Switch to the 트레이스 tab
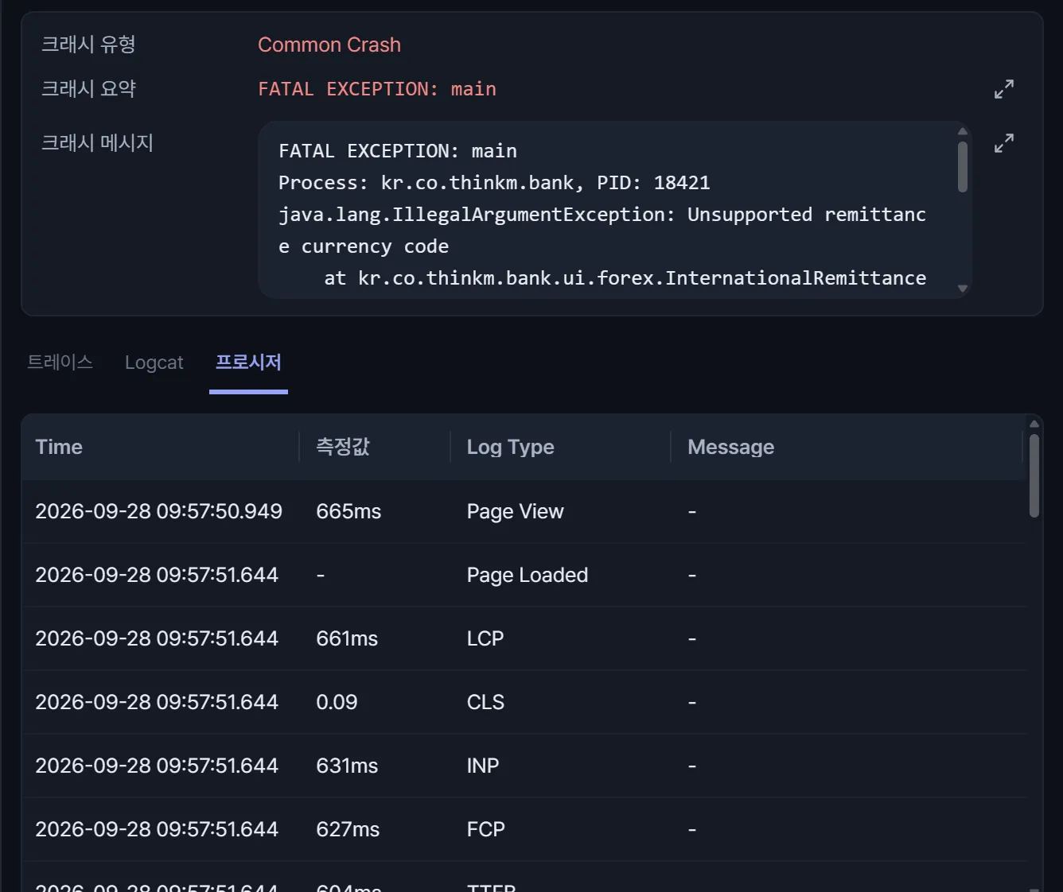The image size is (1063, 892). [x=60, y=363]
